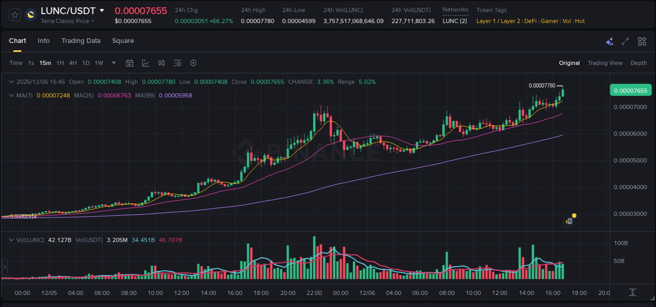
Task: Open the Info tab
Action: coord(44,41)
